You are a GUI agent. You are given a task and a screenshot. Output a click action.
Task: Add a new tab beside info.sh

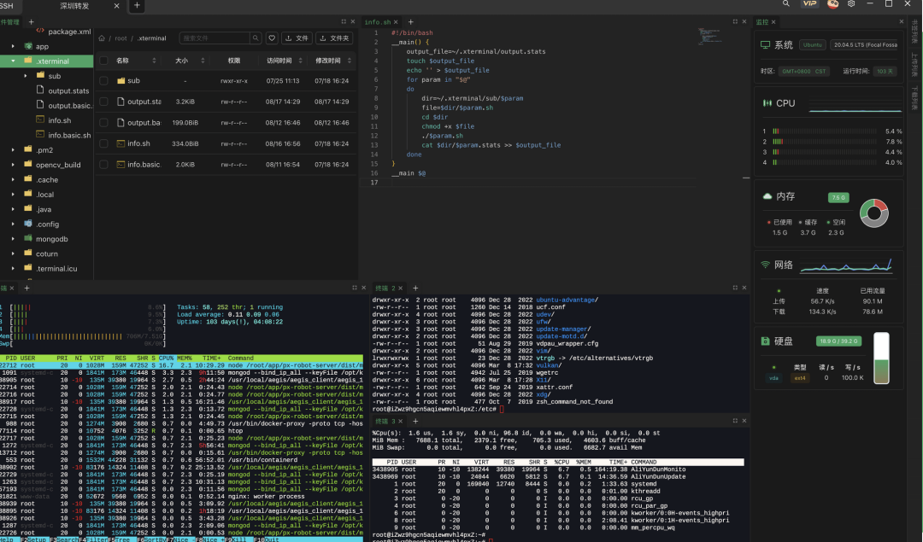[x=411, y=21]
